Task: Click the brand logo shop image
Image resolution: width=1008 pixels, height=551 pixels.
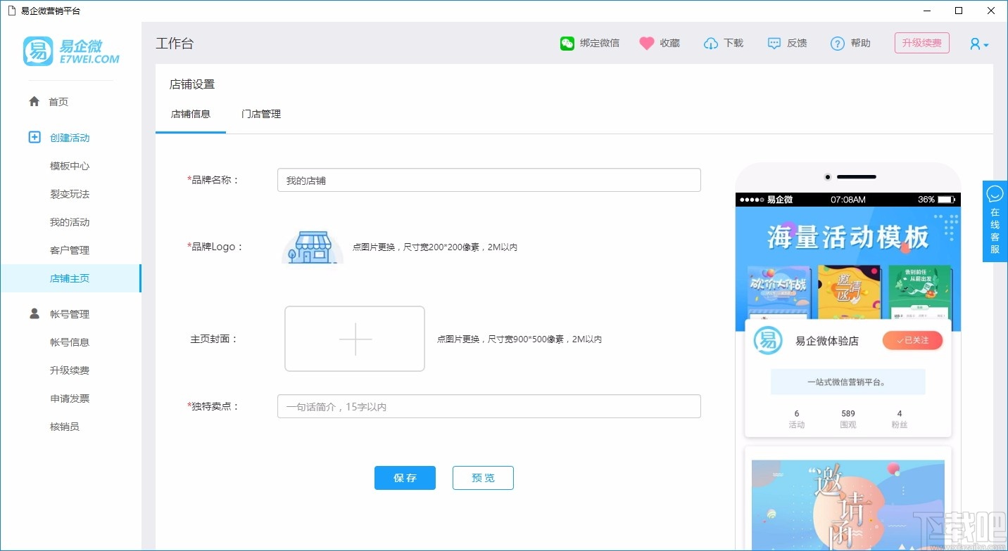Action: pos(313,247)
